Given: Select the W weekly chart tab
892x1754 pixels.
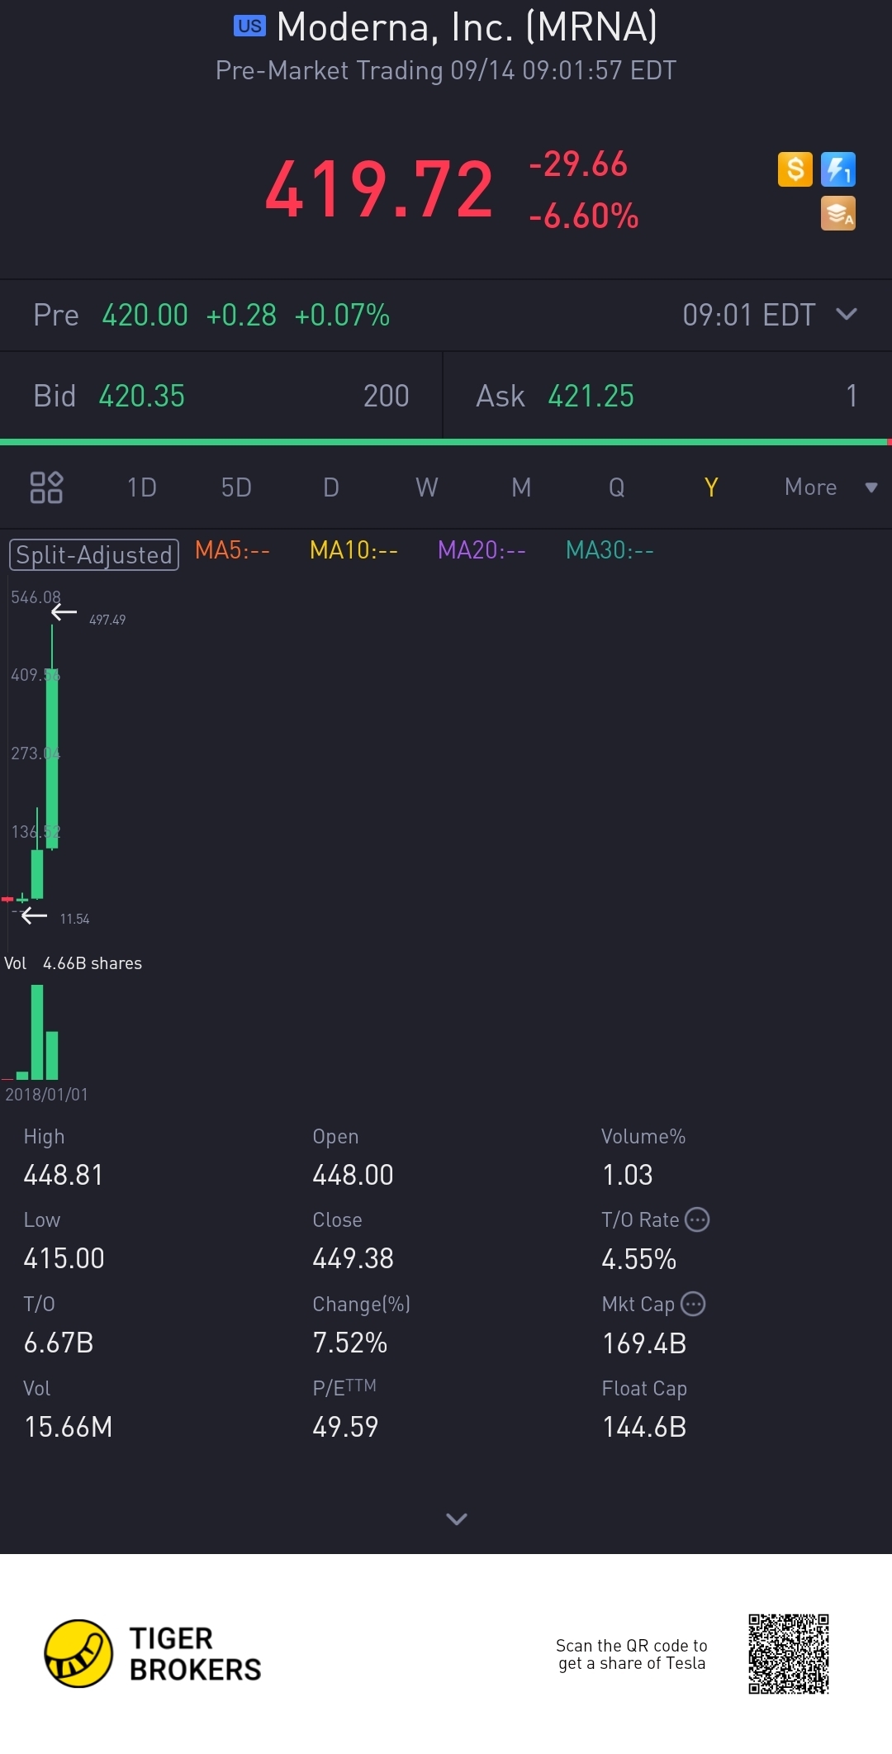Looking at the screenshot, I should (x=427, y=487).
